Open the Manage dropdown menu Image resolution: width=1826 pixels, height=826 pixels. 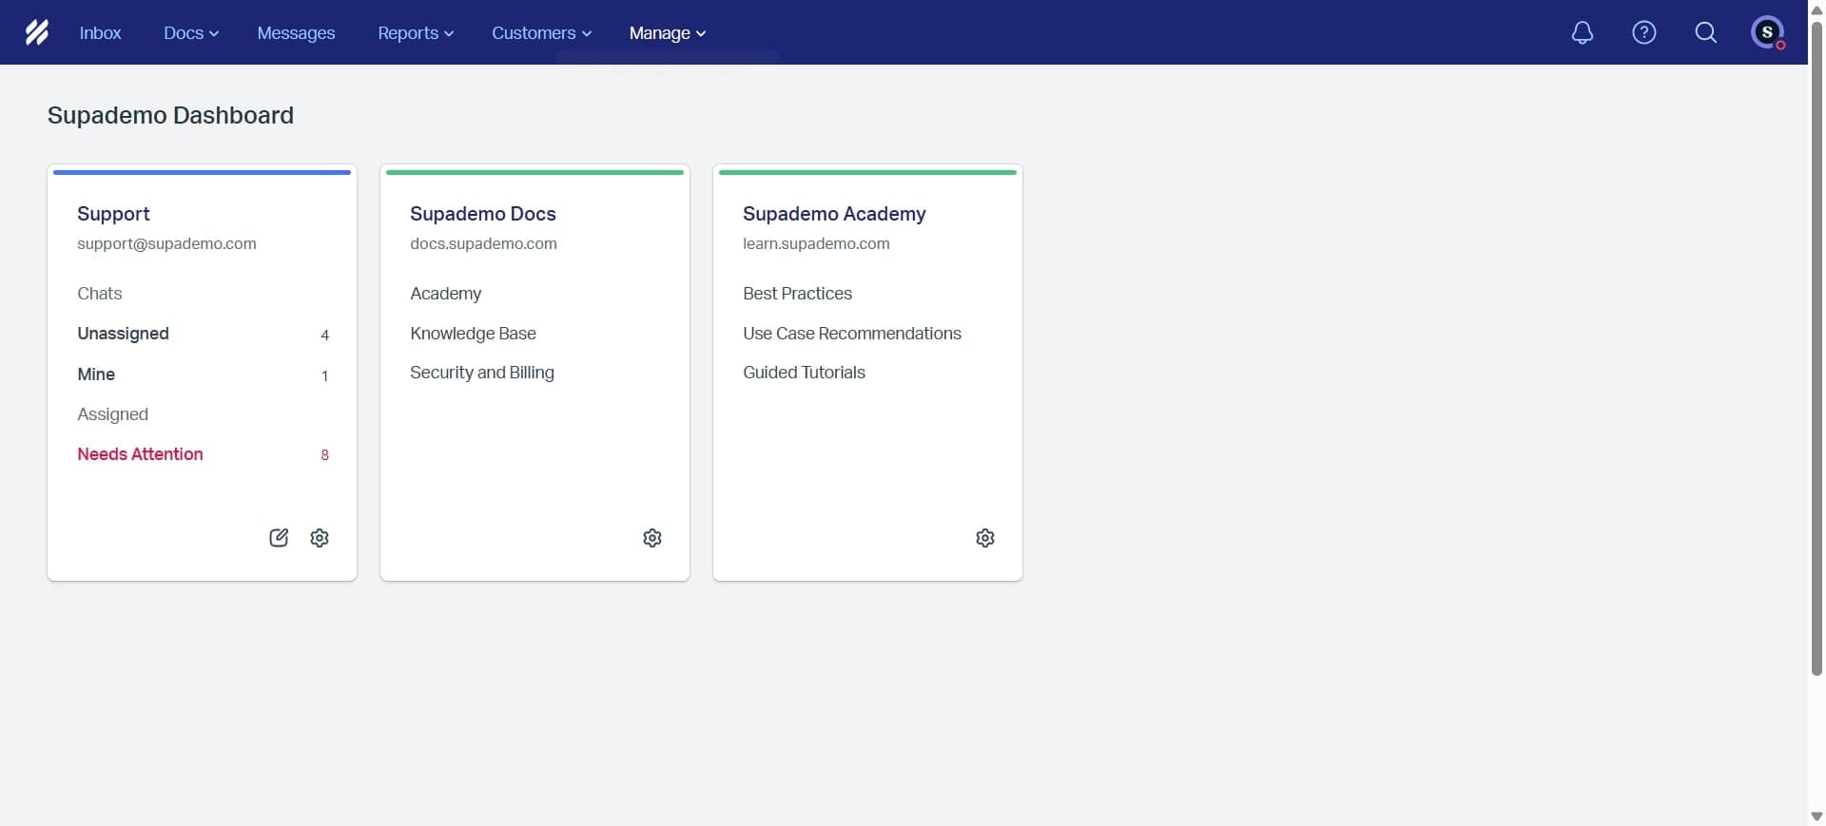[667, 32]
